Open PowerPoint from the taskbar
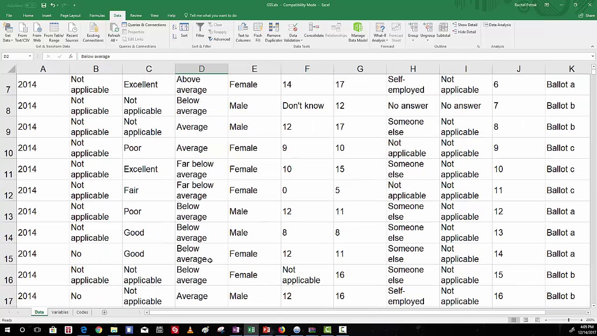Image resolution: width=597 pixels, height=336 pixels. point(266,330)
